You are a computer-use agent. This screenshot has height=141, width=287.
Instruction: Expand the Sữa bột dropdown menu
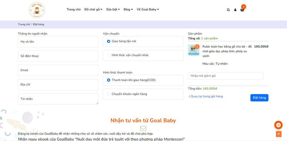click(x=113, y=9)
